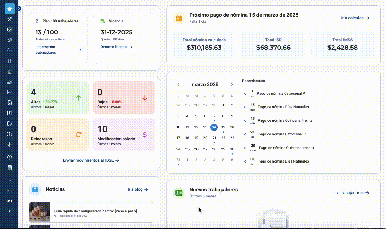Click the up-down arrows icon in sidebar
Image resolution: width=386 pixels, height=229 pixels.
[x=10, y=61]
